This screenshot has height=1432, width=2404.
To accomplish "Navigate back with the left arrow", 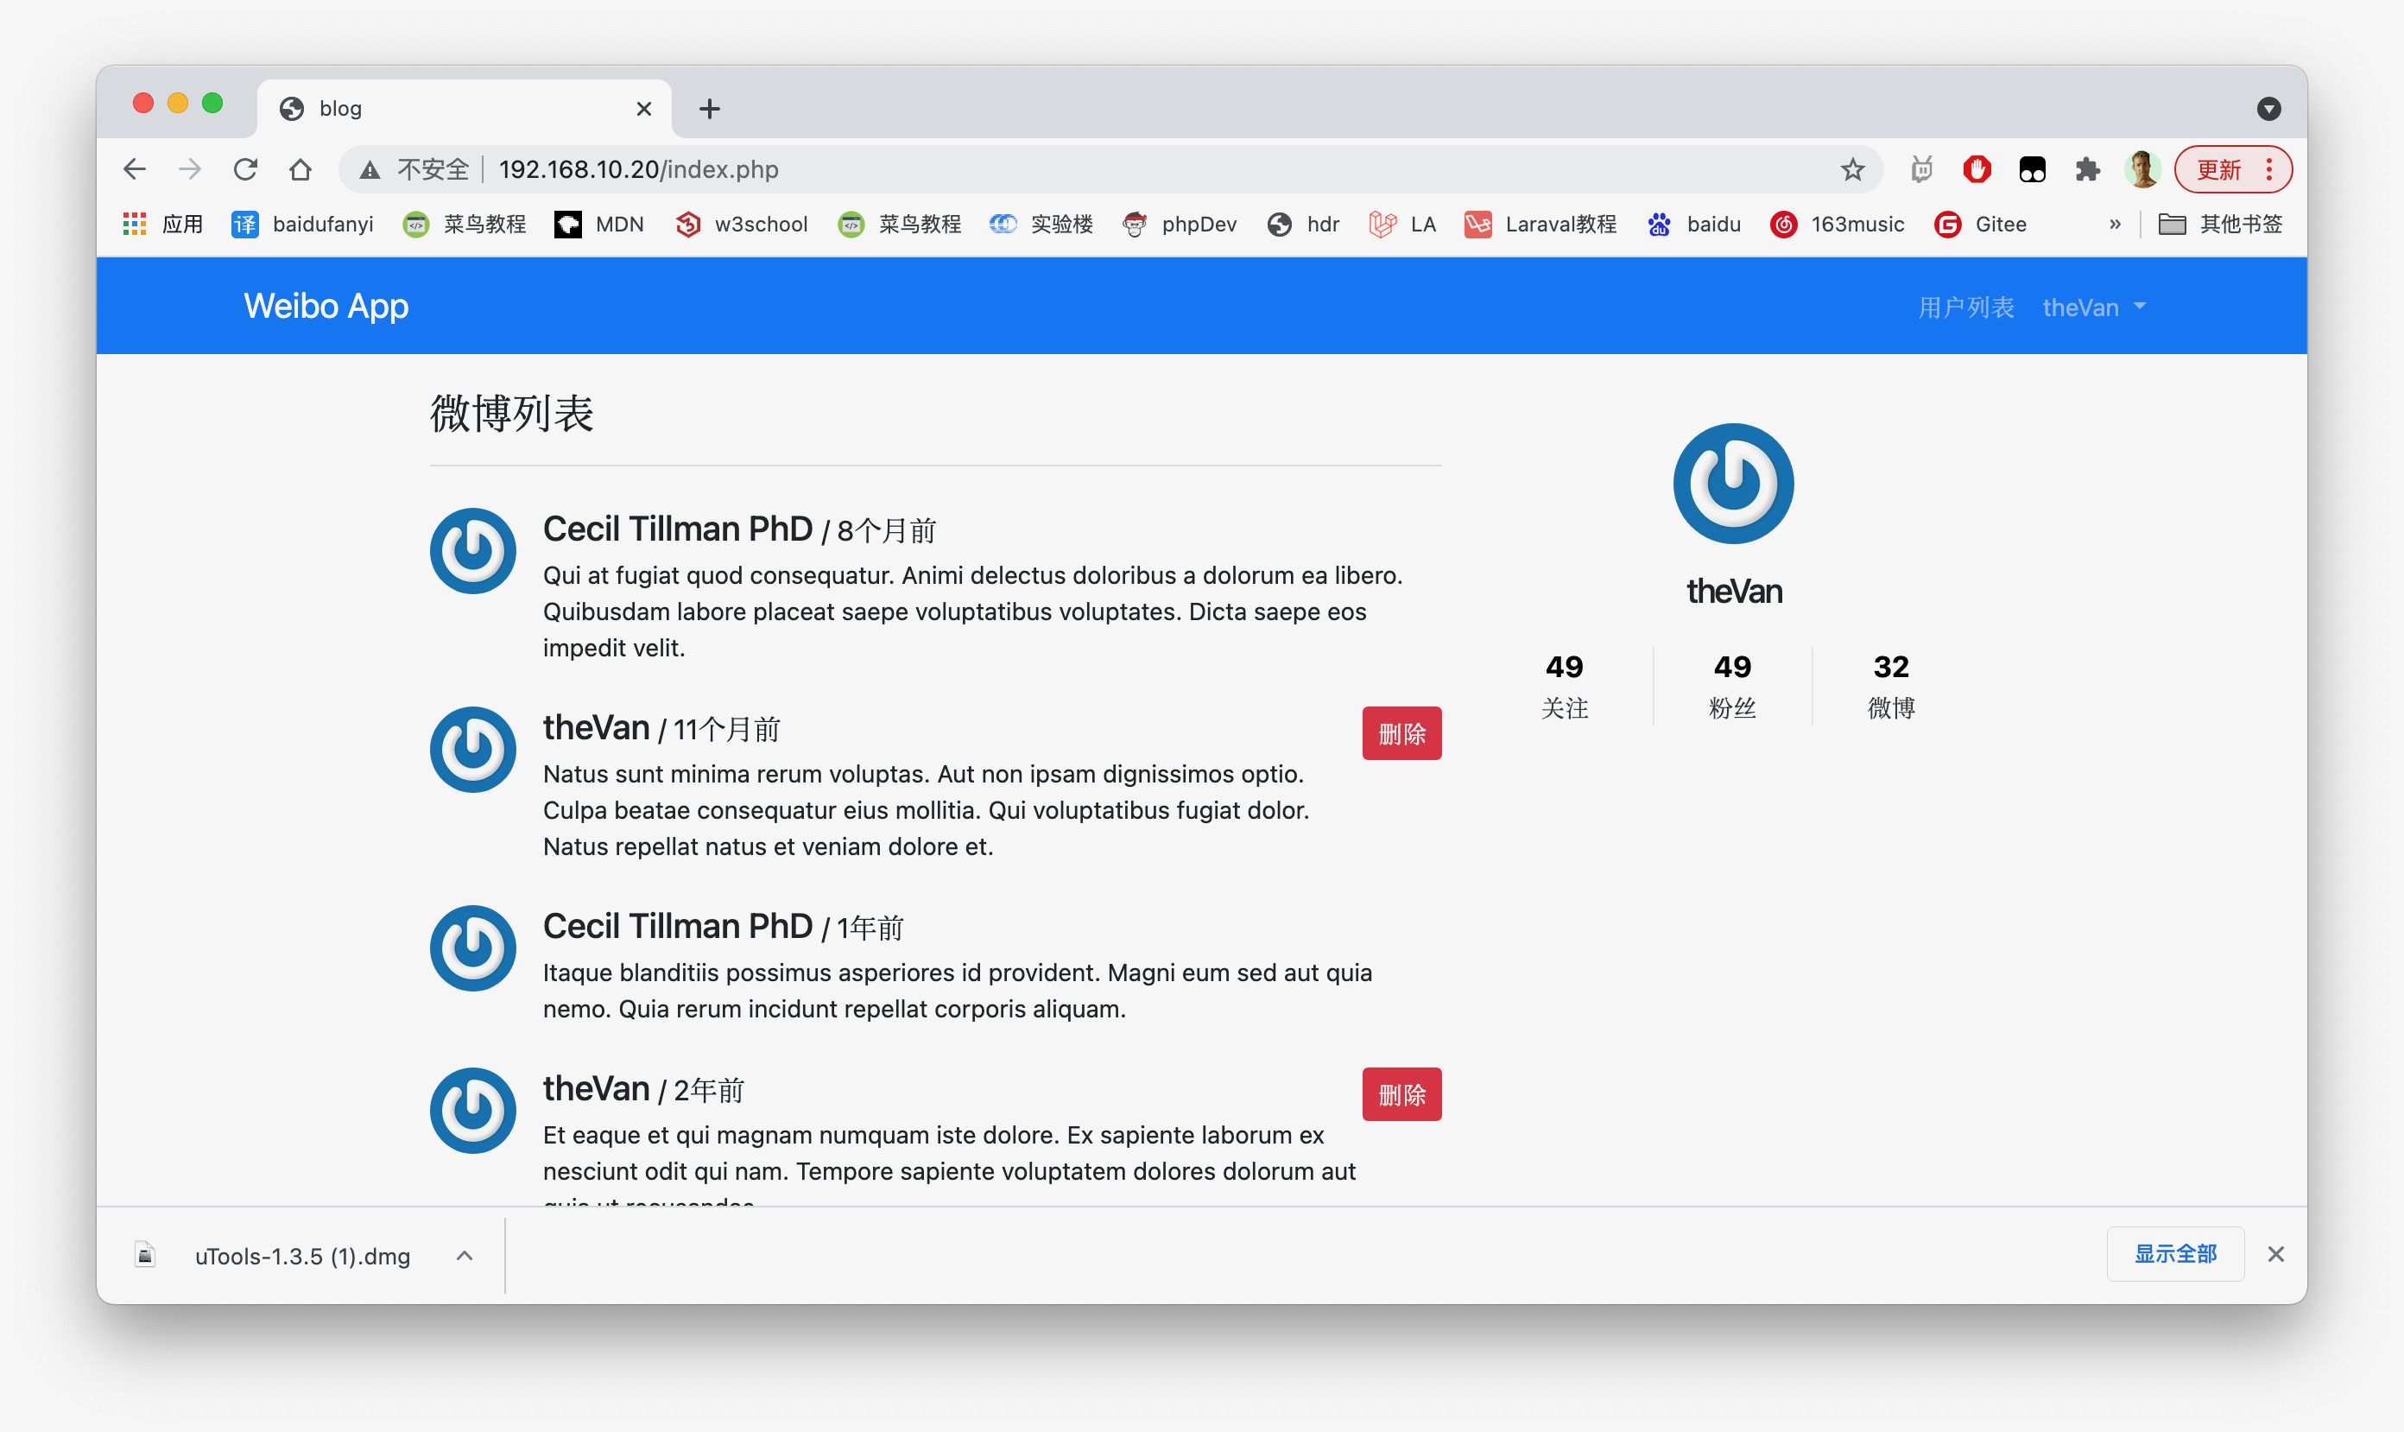I will [135, 170].
